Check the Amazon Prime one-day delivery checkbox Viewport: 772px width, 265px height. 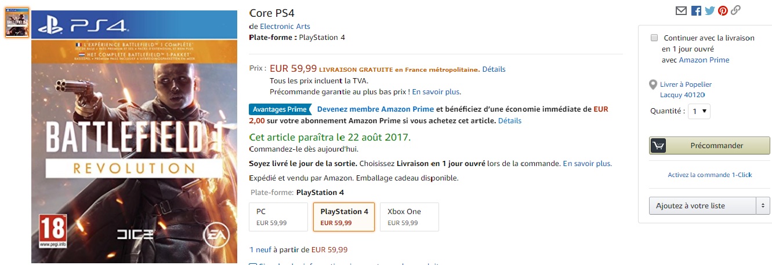pos(654,38)
